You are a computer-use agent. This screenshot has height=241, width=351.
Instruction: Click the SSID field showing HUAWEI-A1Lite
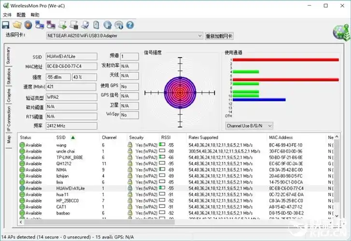[71, 56]
